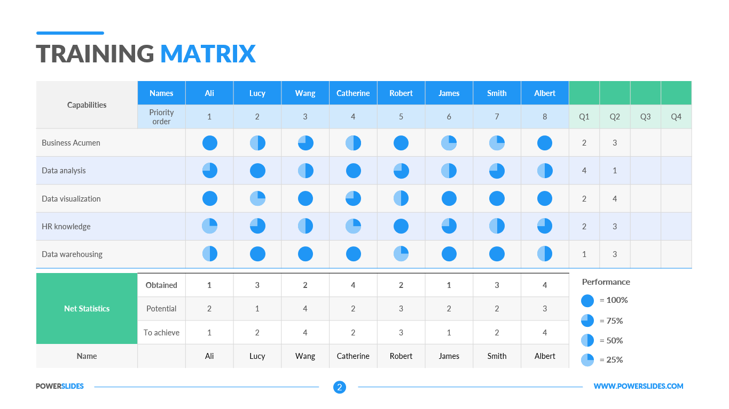
Task: Click the Performance legend heading
Action: click(x=606, y=282)
